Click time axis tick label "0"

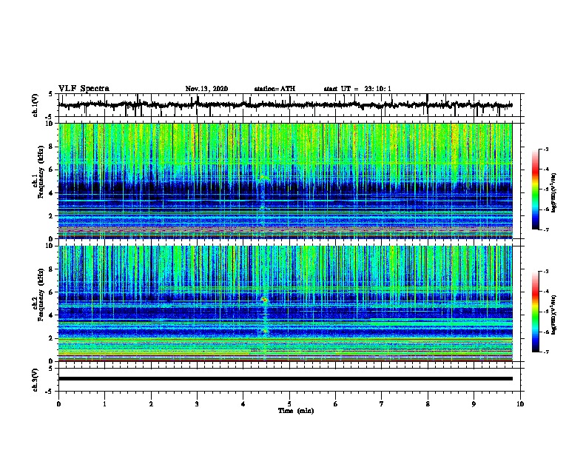[58, 404]
